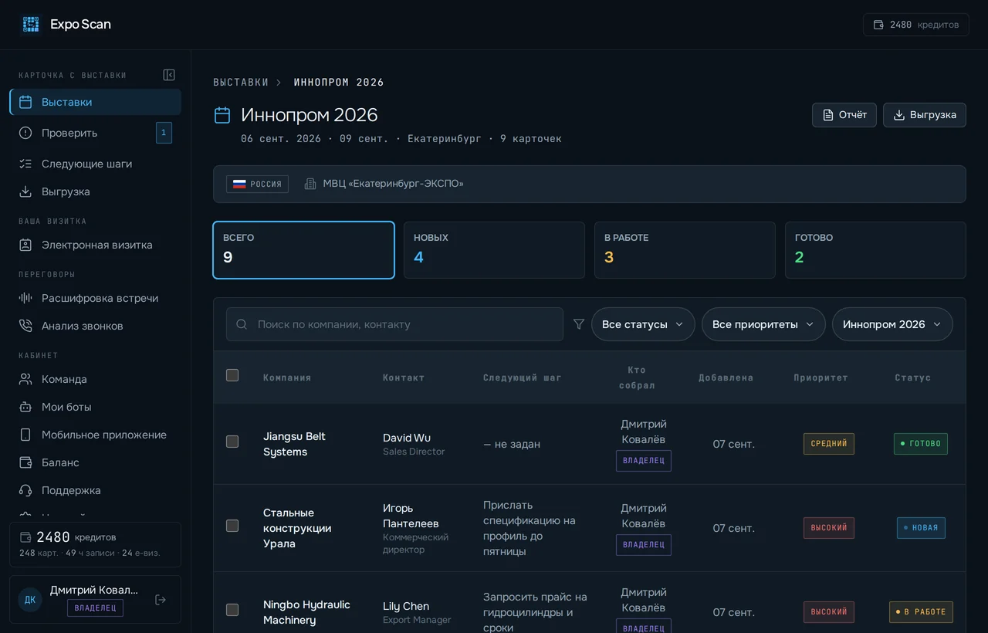The height and width of the screenshot is (633, 988).
Task: Open Команда page
Action: click(x=96, y=379)
